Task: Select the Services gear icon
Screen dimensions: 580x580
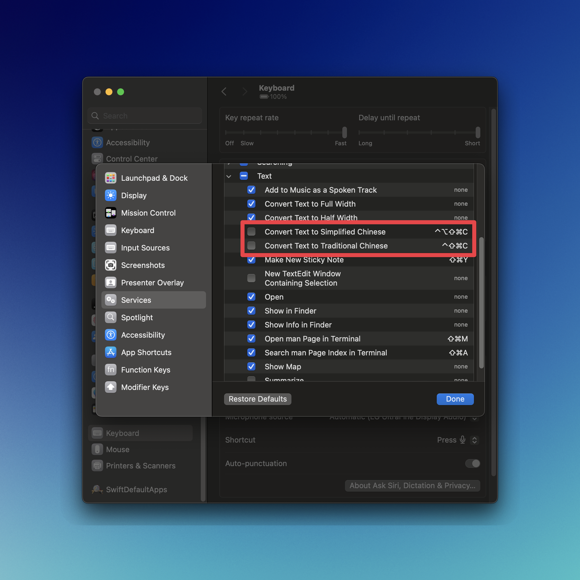Action: point(111,300)
